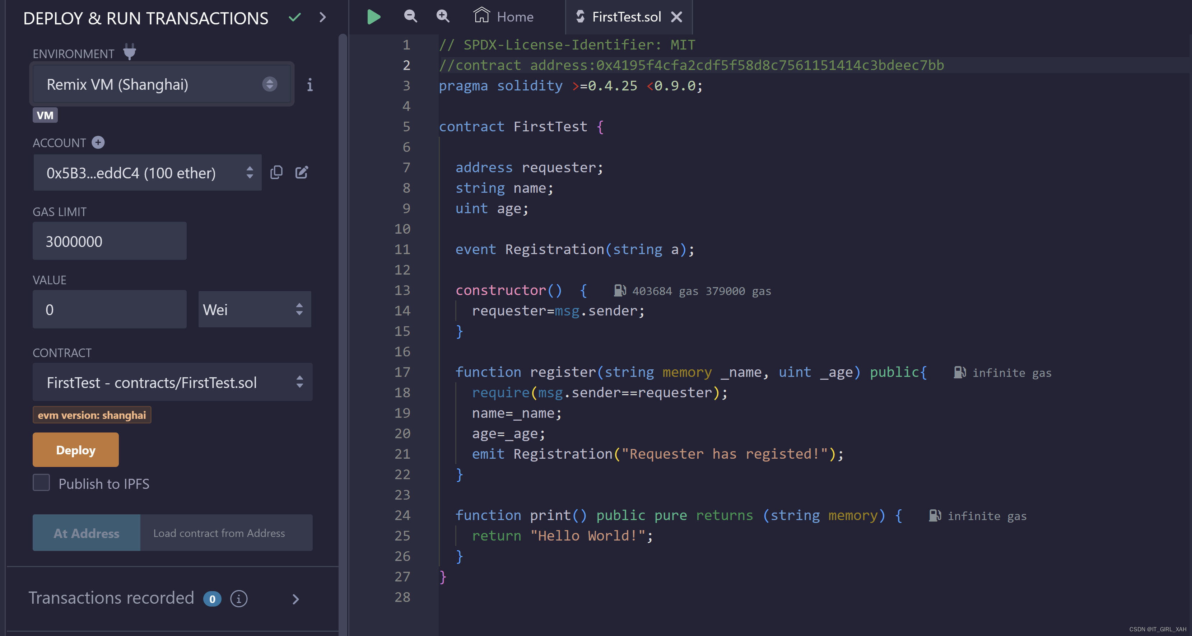Click the At Address button
This screenshot has width=1192, height=636.
86,533
